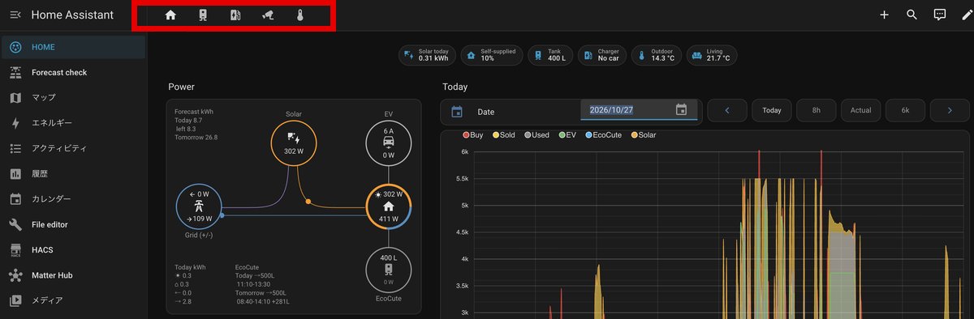This screenshot has height=319, width=974.
Task: Open the home view tab
Action: point(170,15)
